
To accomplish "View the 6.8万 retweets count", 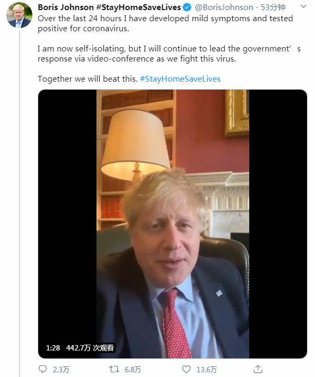I will (133, 369).
